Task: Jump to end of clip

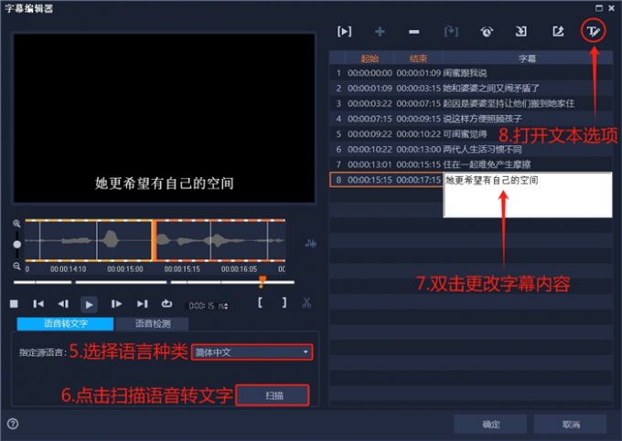Action: click(142, 304)
